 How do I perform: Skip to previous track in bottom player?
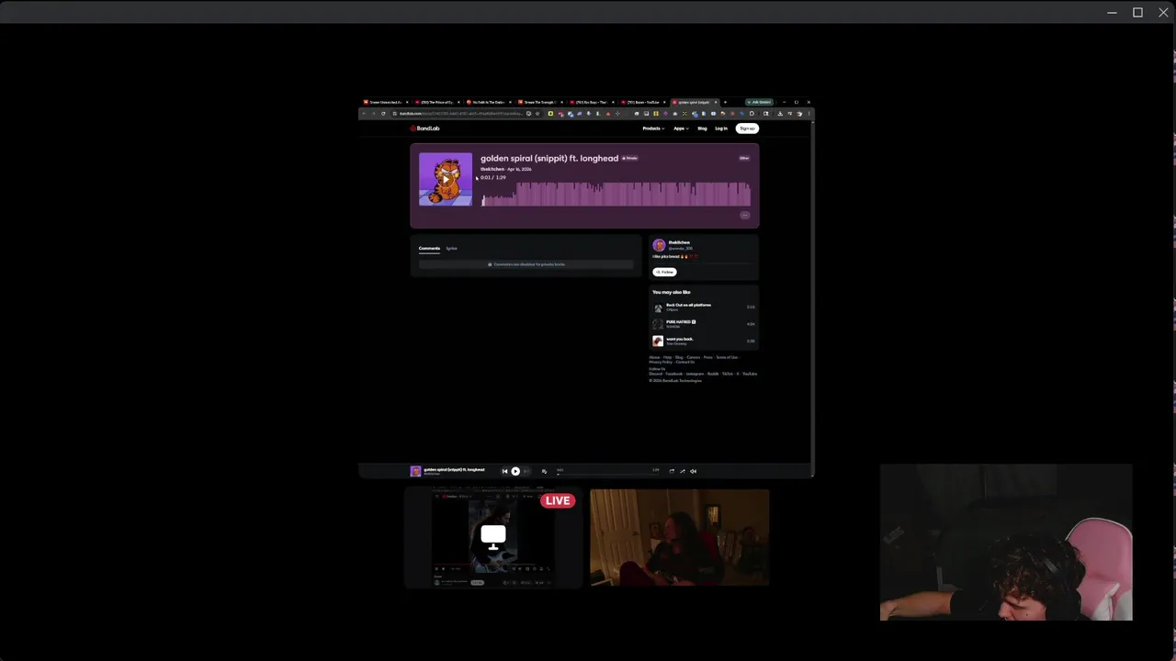point(504,471)
